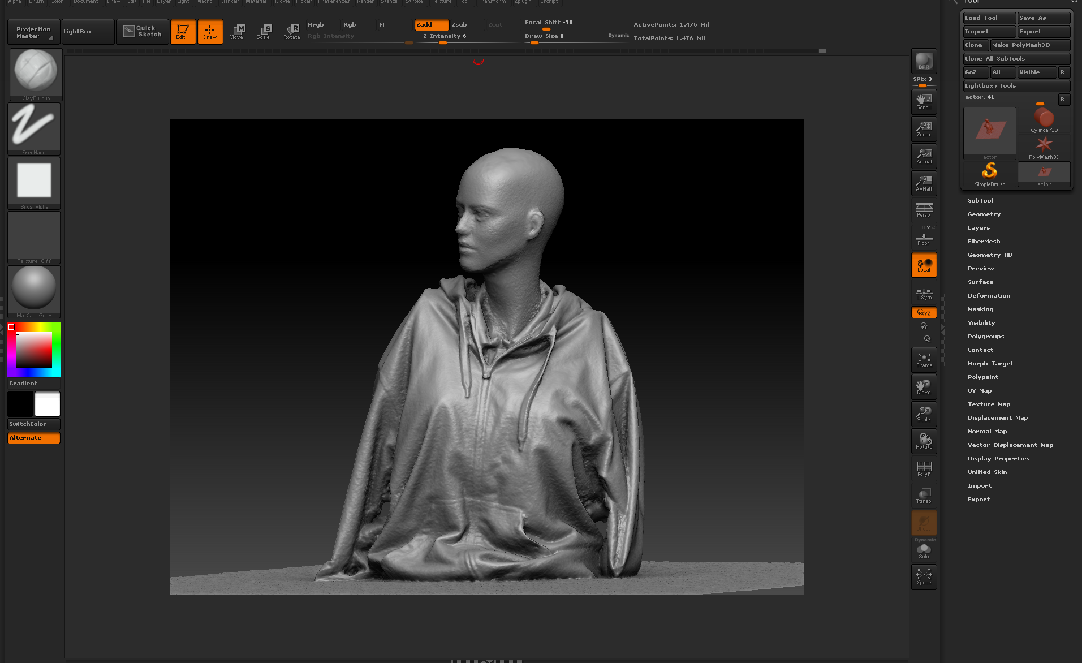Viewport: 1082px width, 663px height.
Task: Expand the Geometry HD section
Action: click(990, 255)
